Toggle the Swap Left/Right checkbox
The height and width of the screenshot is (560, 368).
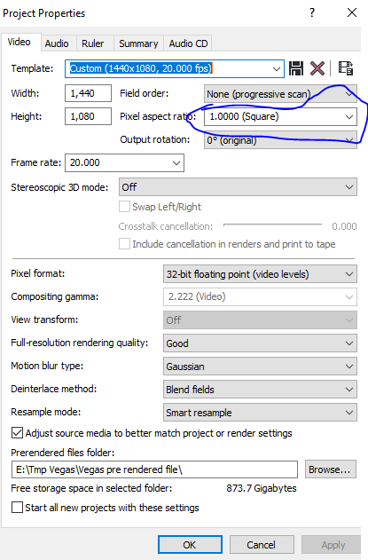pyautogui.click(x=124, y=207)
